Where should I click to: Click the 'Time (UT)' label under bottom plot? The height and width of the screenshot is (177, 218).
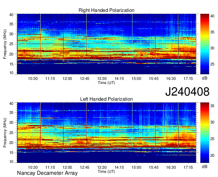coord(106,172)
